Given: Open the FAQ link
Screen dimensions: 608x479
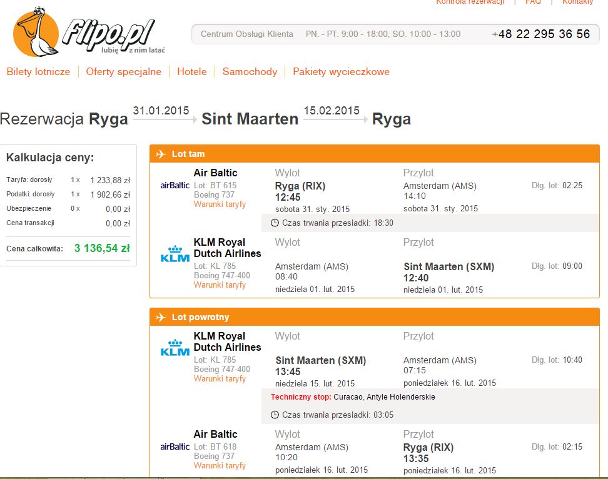Looking at the screenshot, I should click(x=533, y=2).
